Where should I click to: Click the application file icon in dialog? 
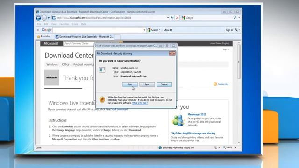coord(102,70)
